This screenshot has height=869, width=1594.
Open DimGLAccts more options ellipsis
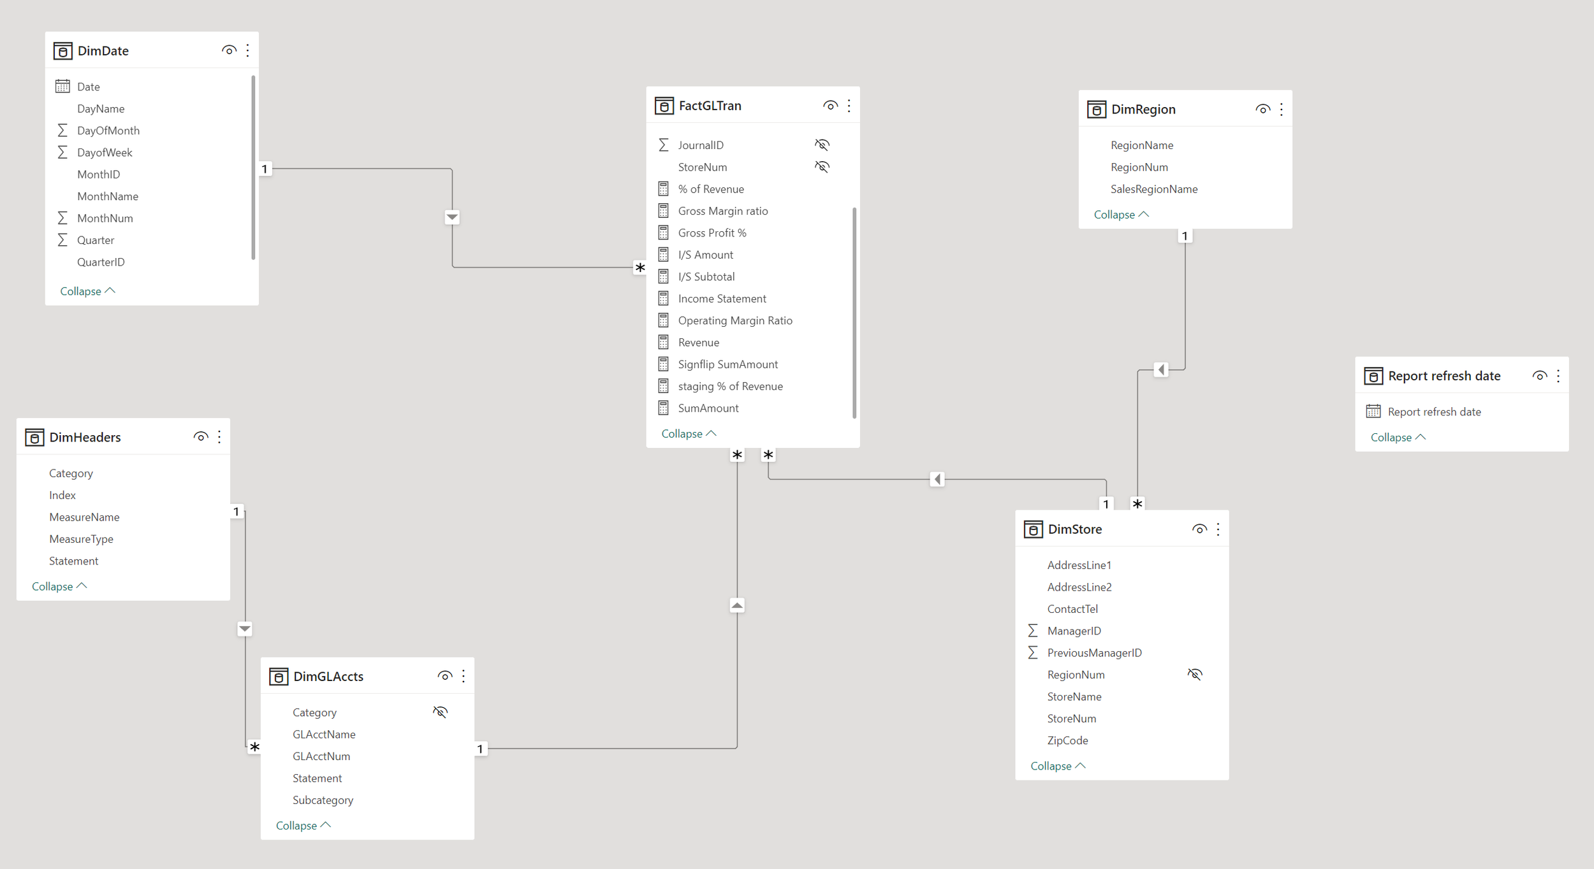(464, 676)
